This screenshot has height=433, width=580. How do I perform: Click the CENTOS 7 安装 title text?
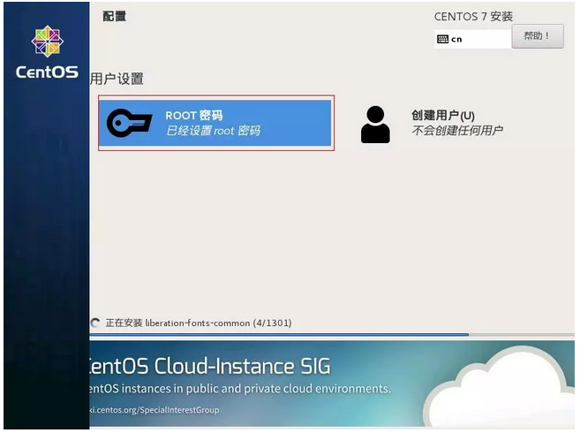[473, 17]
